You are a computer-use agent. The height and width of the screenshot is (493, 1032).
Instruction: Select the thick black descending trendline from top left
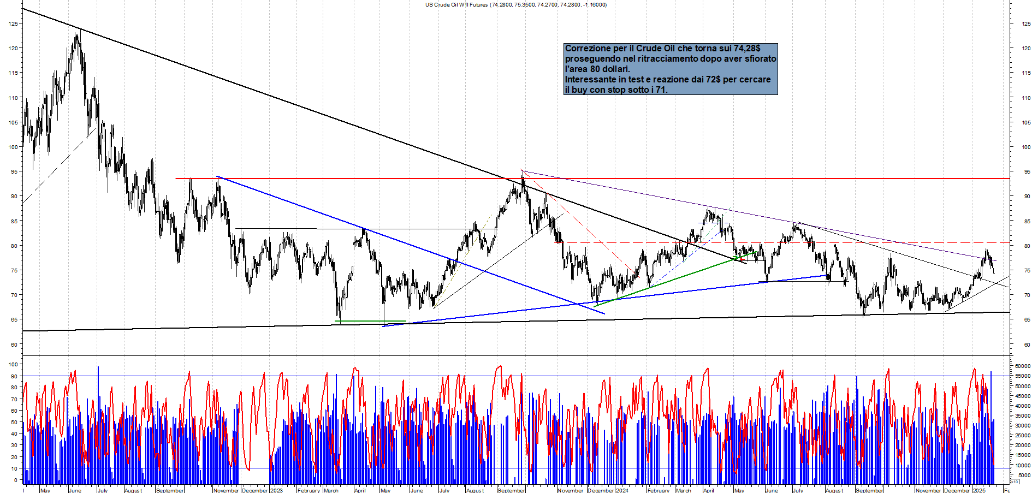[x=384, y=135]
